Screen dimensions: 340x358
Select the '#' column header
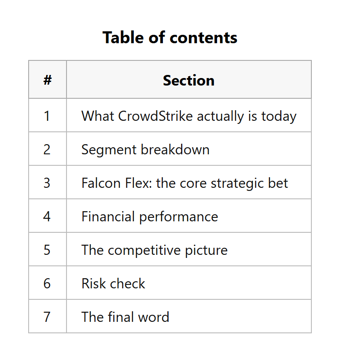[48, 80]
